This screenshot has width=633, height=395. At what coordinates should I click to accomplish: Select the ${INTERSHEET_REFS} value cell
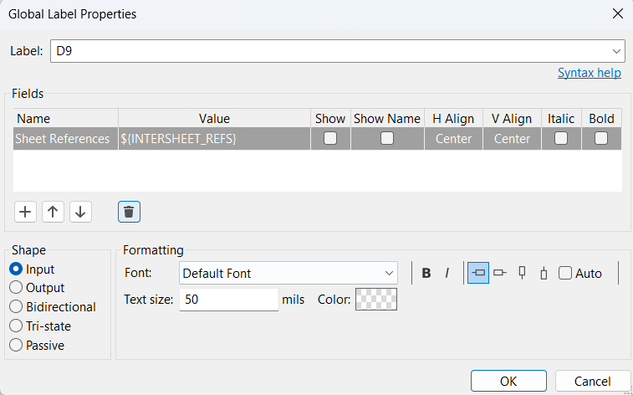point(214,139)
